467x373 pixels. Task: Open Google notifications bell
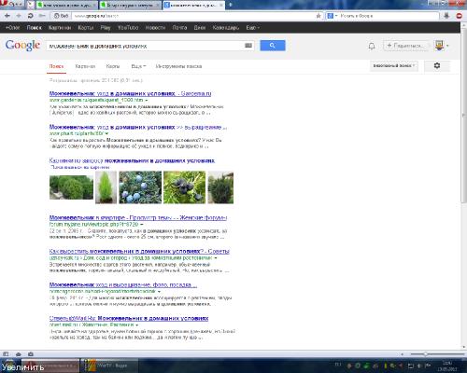click(372, 47)
